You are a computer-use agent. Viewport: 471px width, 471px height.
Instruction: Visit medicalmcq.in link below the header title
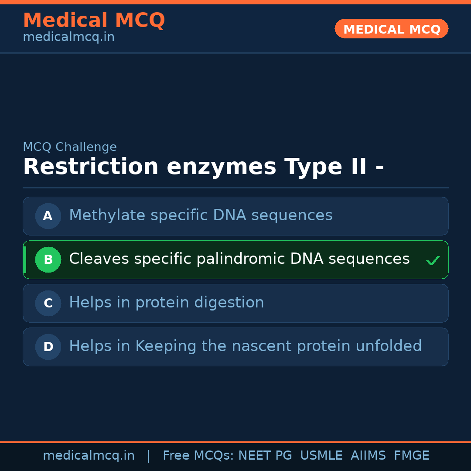(x=68, y=37)
